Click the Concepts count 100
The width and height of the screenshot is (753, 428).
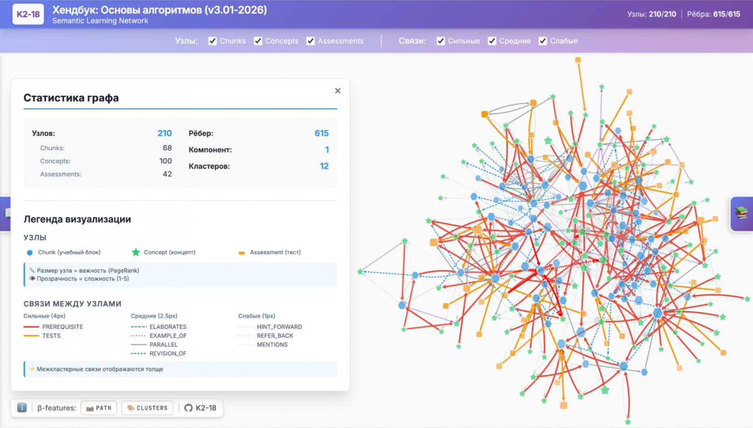166,161
